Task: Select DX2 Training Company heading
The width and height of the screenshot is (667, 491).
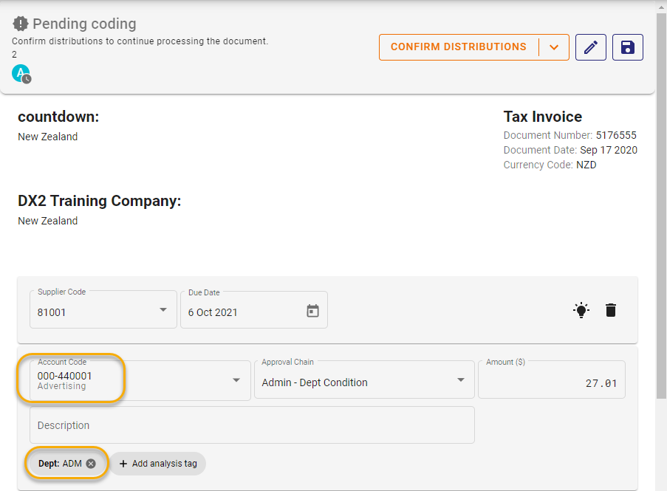Action: (x=99, y=200)
